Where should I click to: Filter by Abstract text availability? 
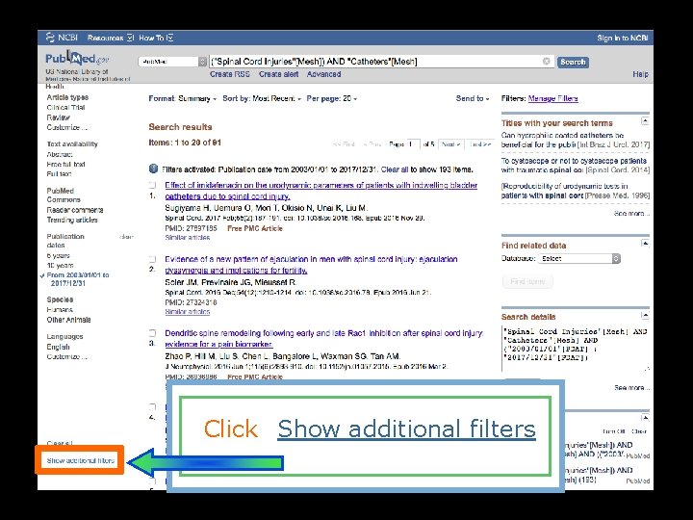click(x=60, y=154)
